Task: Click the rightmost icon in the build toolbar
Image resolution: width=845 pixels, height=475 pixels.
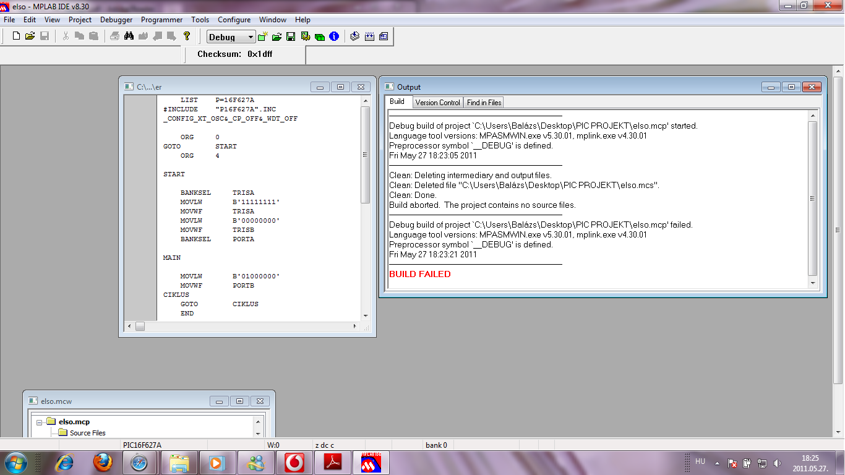Action: (x=384, y=36)
